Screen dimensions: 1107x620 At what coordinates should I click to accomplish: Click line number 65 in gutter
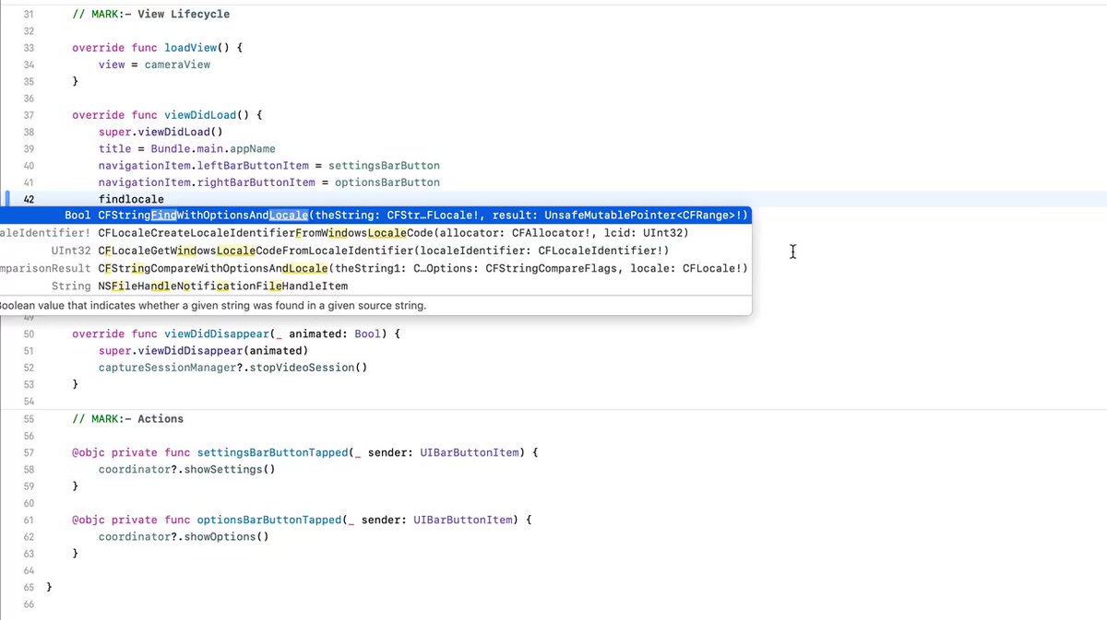(x=28, y=587)
